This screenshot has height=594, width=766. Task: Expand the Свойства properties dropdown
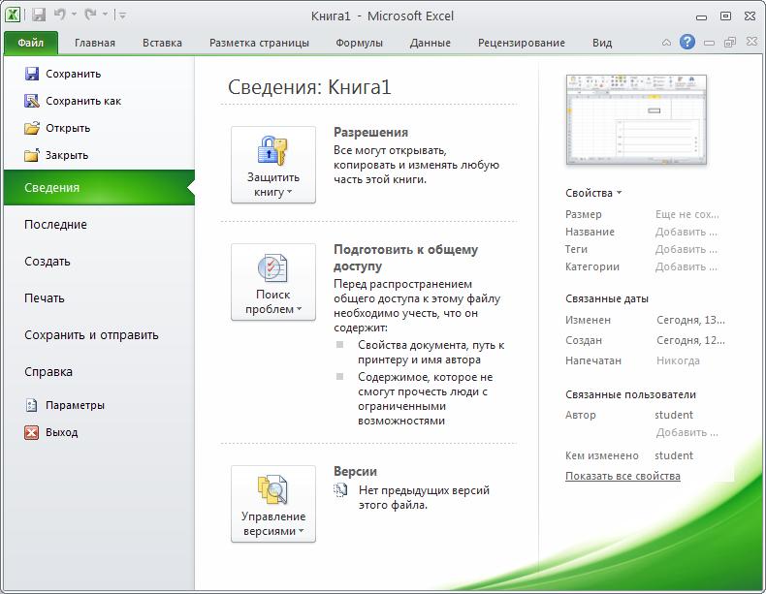tap(593, 193)
